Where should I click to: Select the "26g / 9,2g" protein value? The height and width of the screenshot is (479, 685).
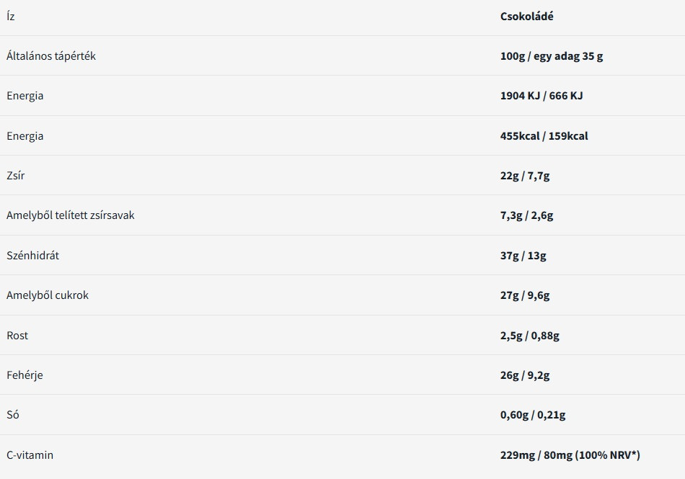[525, 375]
